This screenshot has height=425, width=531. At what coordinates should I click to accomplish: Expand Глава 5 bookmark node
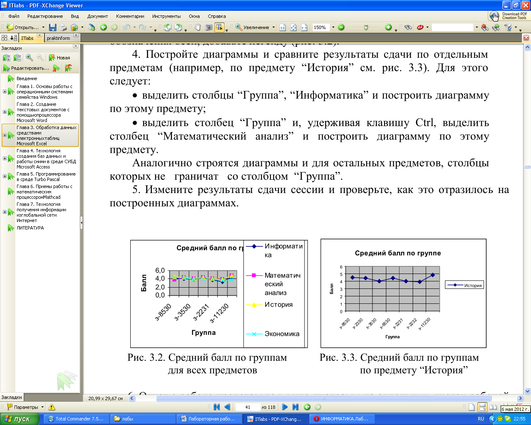5,176
